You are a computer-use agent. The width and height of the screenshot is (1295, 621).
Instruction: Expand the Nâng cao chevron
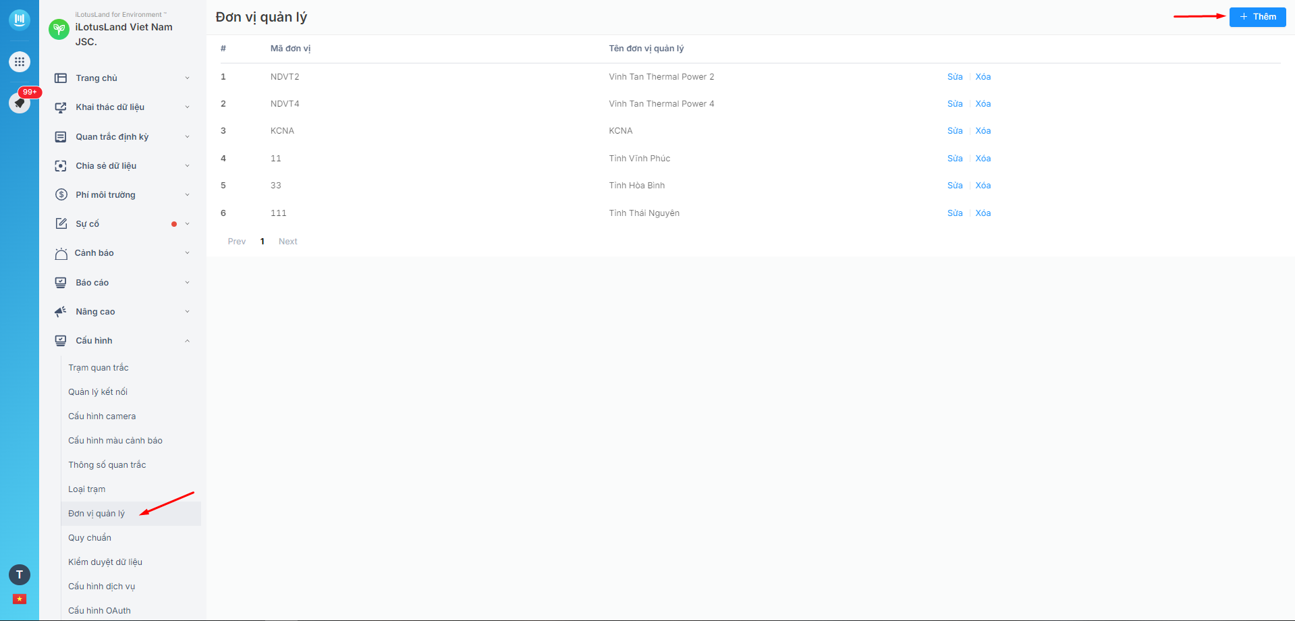[x=187, y=312]
